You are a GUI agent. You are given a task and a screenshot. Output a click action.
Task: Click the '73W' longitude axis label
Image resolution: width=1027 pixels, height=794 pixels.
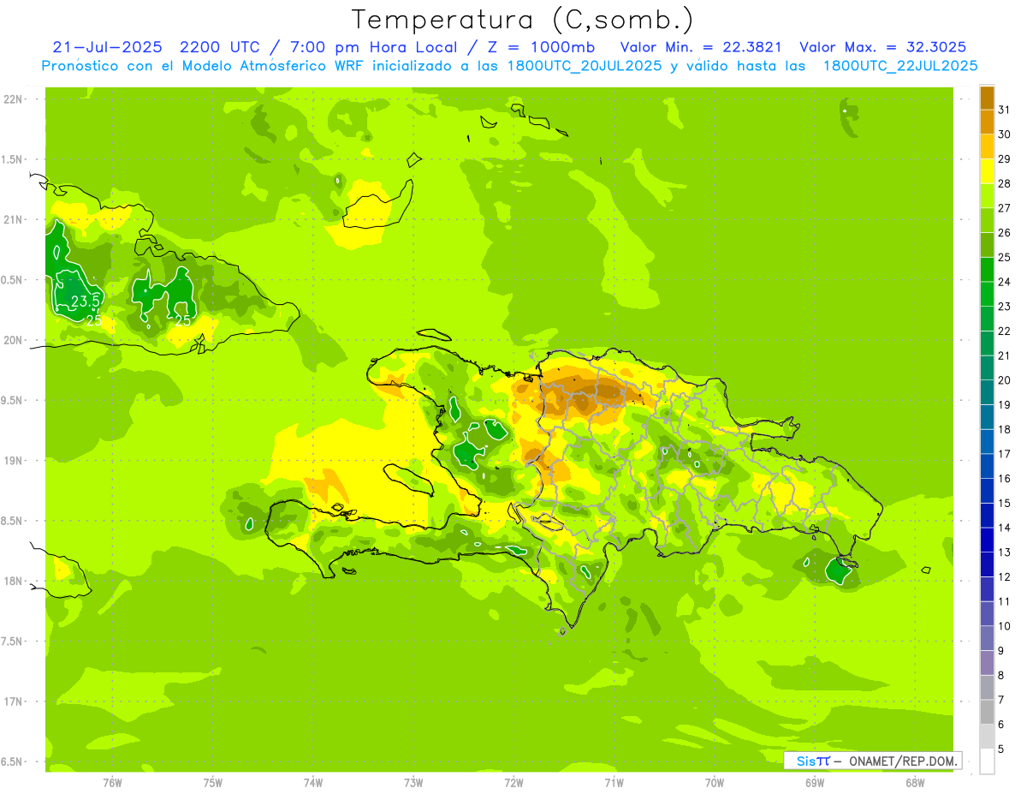(413, 782)
